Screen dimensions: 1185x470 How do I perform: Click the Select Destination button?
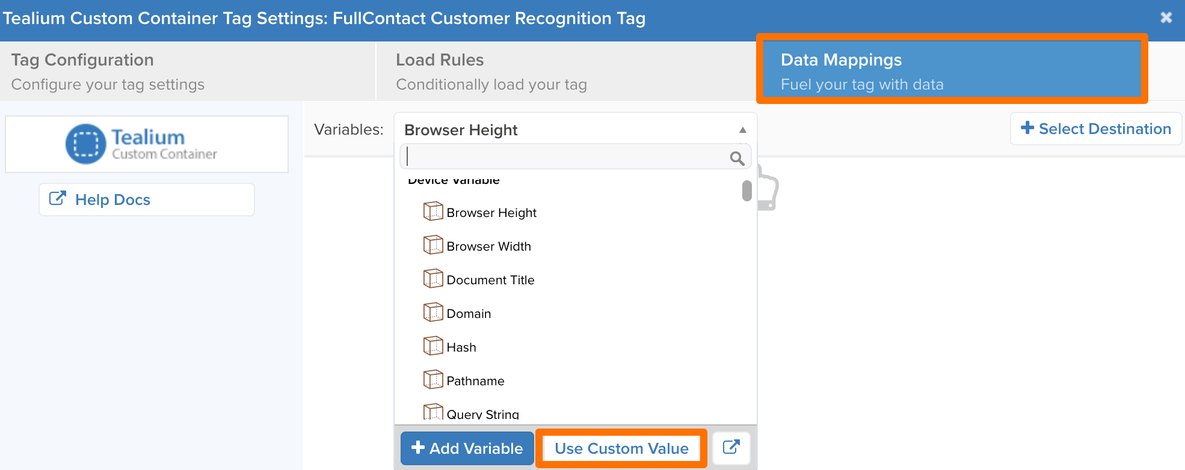click(x=1095, y=129)
